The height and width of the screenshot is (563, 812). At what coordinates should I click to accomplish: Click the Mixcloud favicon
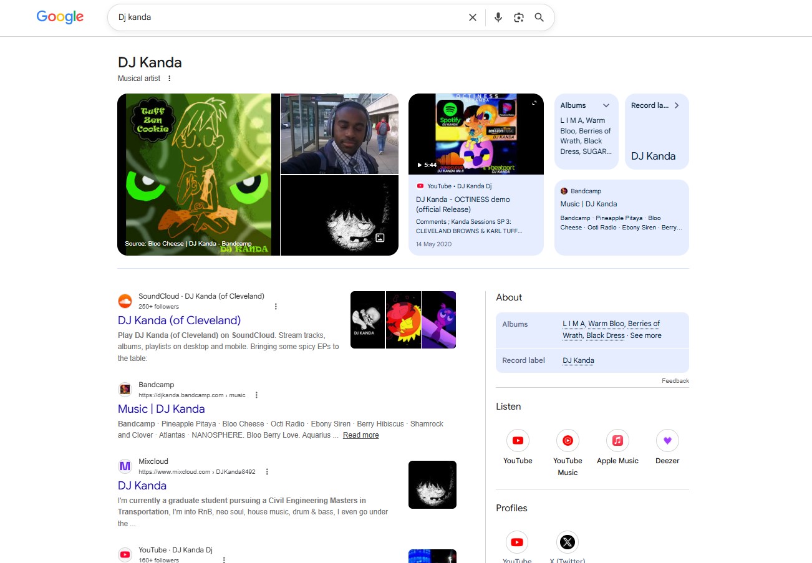point(125,466)
